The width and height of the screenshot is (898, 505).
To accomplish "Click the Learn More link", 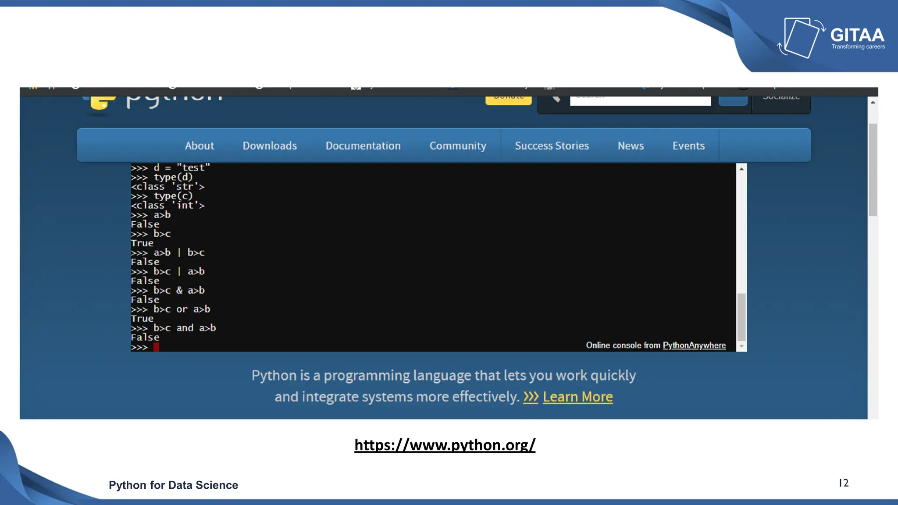I will [577, 397].
